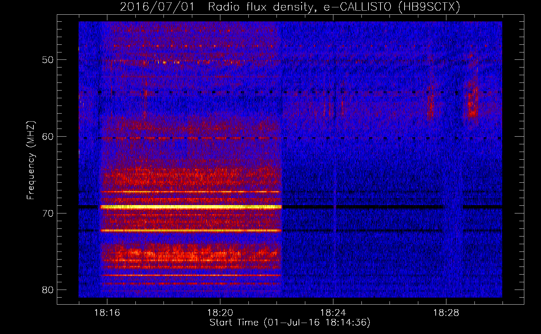
Task: Select the '18:16' time axis label
Action: point(107,313)
